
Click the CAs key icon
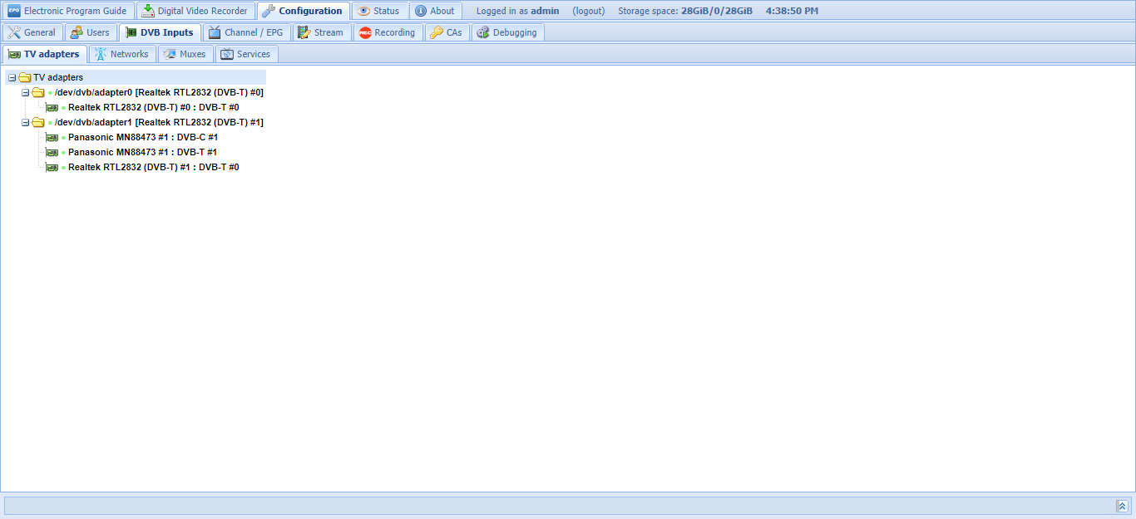coord(437,32)
